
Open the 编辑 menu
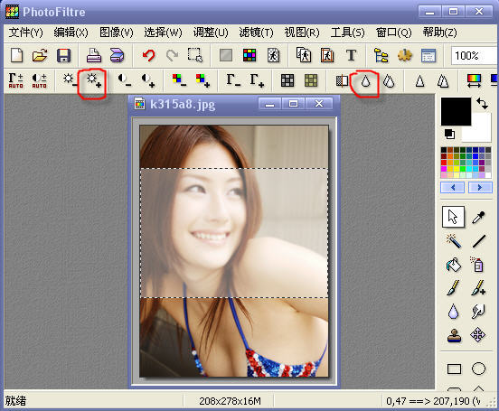coord(71,33)
